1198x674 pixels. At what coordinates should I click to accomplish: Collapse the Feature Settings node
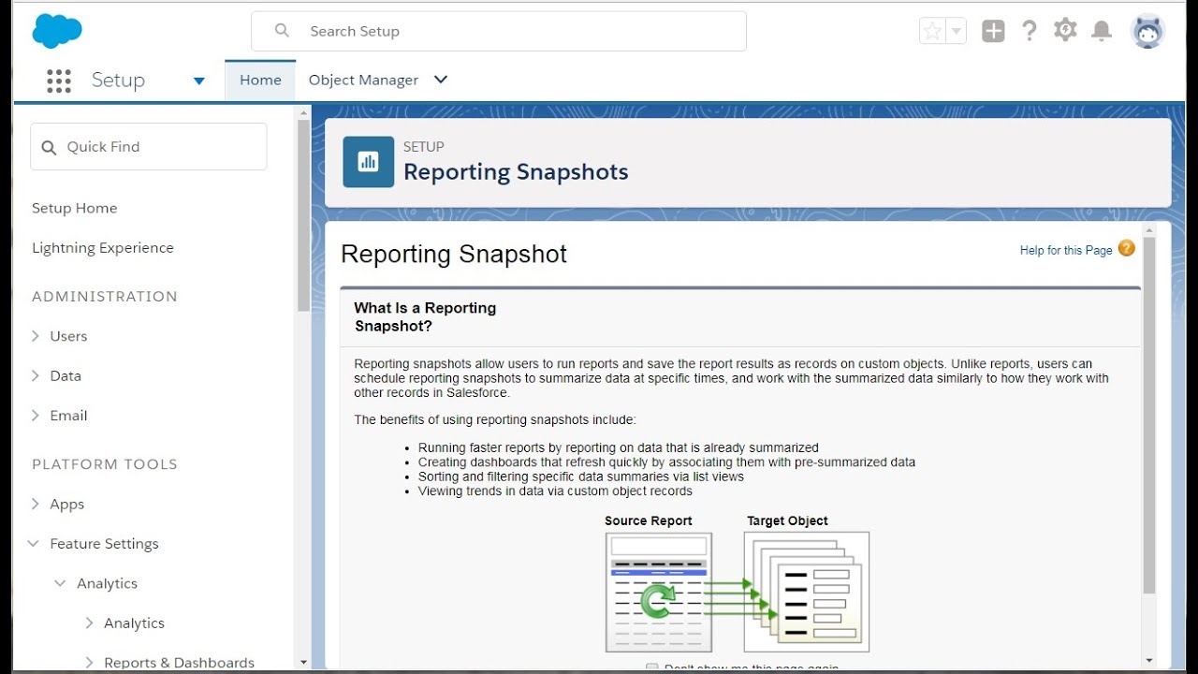click(x=34, y=544)
